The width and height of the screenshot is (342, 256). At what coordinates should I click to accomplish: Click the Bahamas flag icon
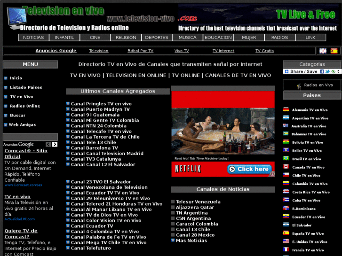pyautogui.click(x=286, y=134)
